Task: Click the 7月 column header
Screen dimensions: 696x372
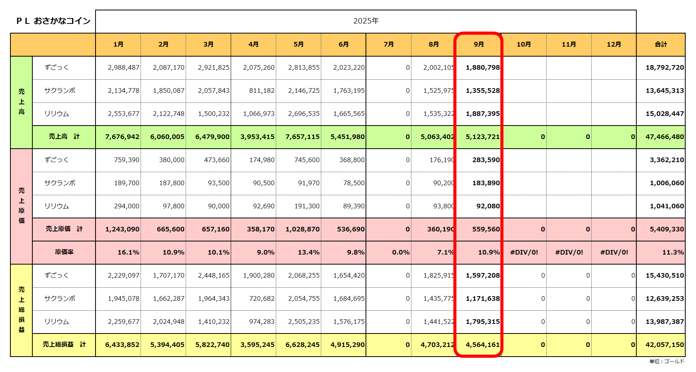Action: (388, 44)
